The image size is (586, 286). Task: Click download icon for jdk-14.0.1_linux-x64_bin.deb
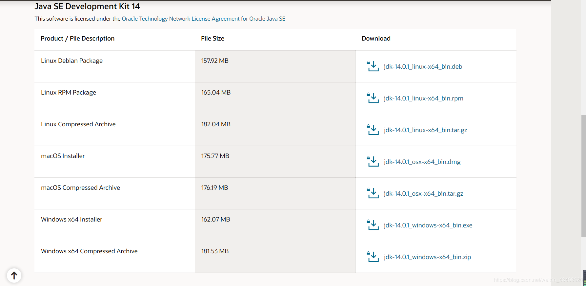373,66
